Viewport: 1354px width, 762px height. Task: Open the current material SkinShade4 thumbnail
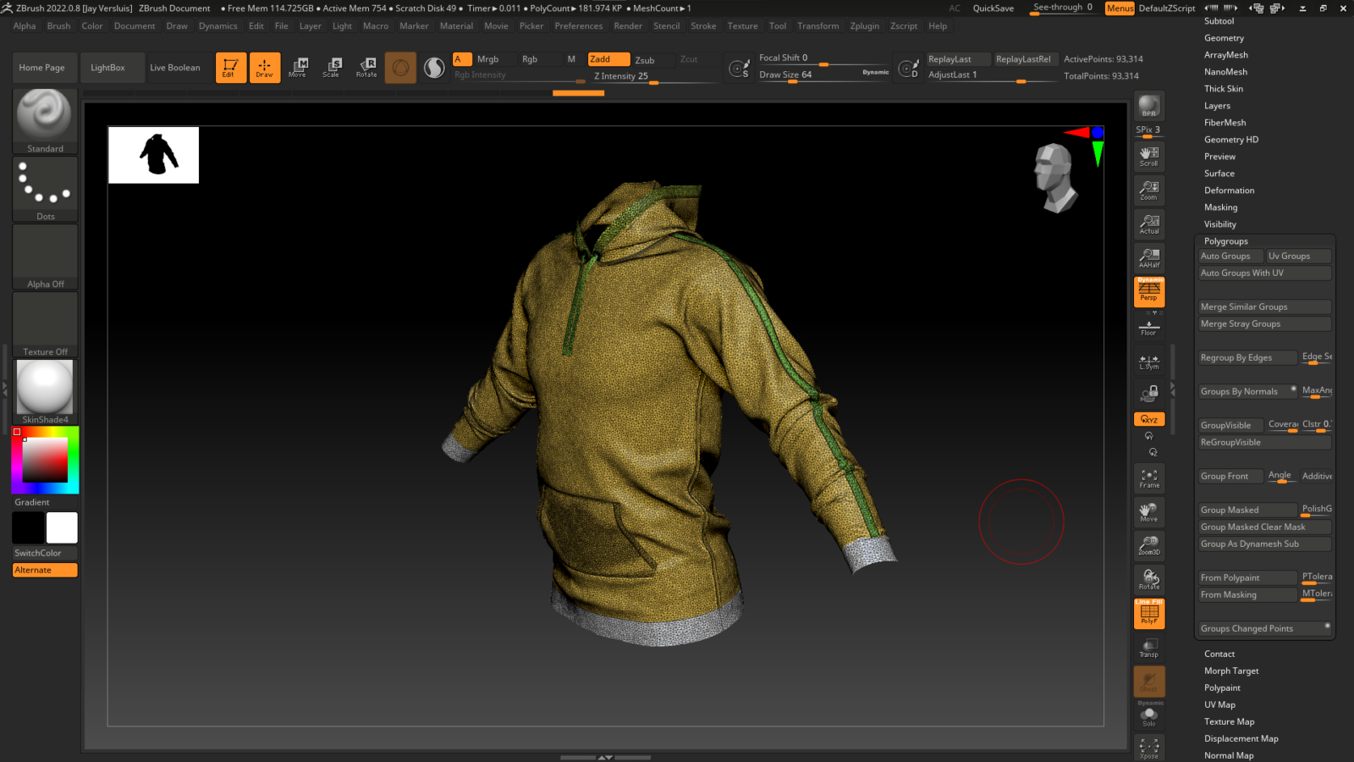tap(44, 388)
